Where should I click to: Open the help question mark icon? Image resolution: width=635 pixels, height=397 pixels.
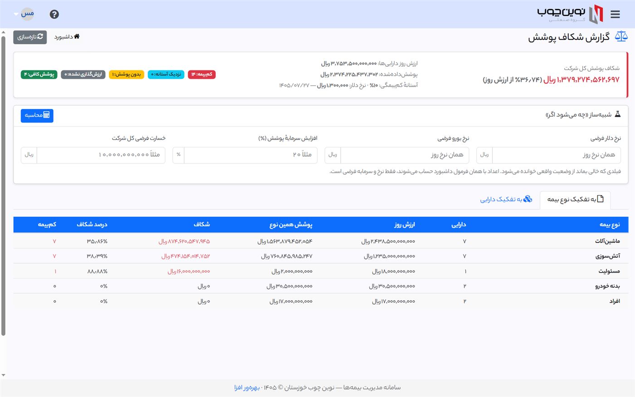tap(54, 15)
